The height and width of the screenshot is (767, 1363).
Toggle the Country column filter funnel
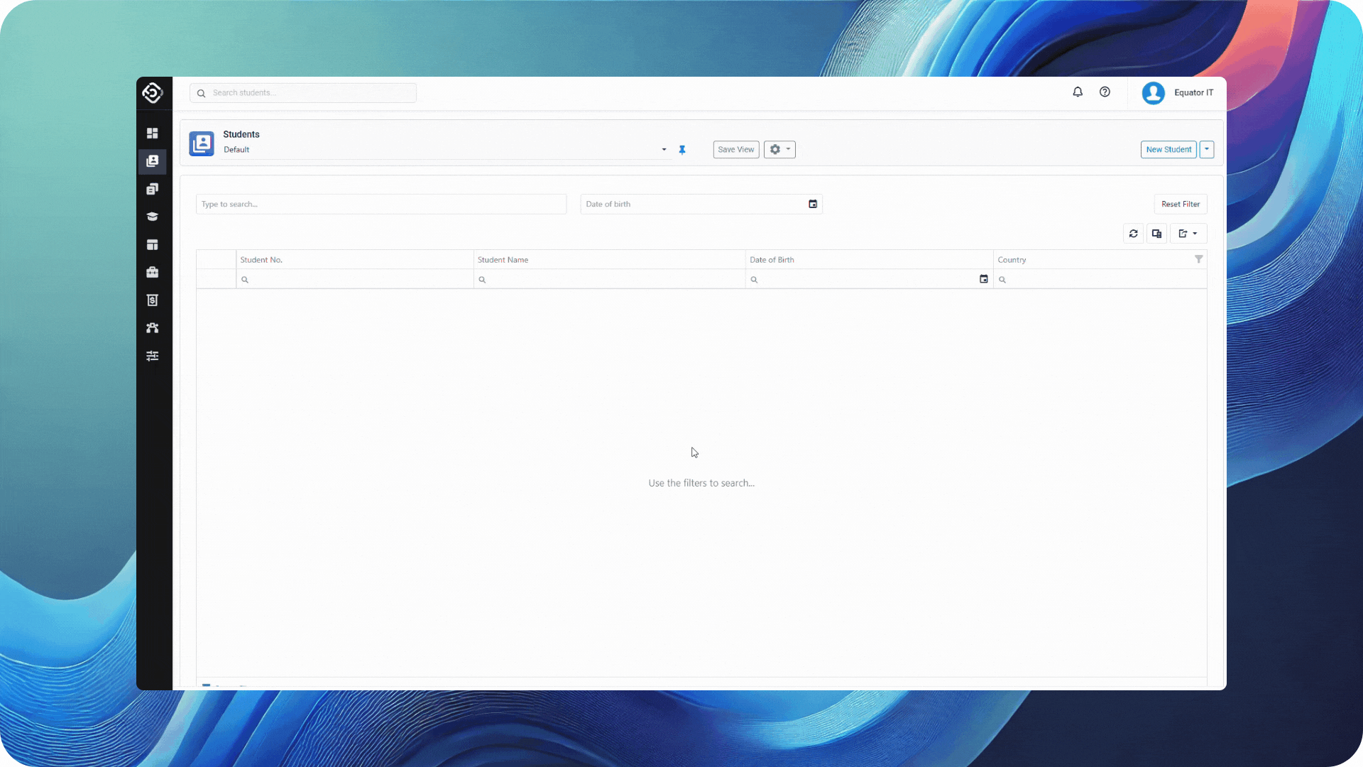tap(1198, 259)
